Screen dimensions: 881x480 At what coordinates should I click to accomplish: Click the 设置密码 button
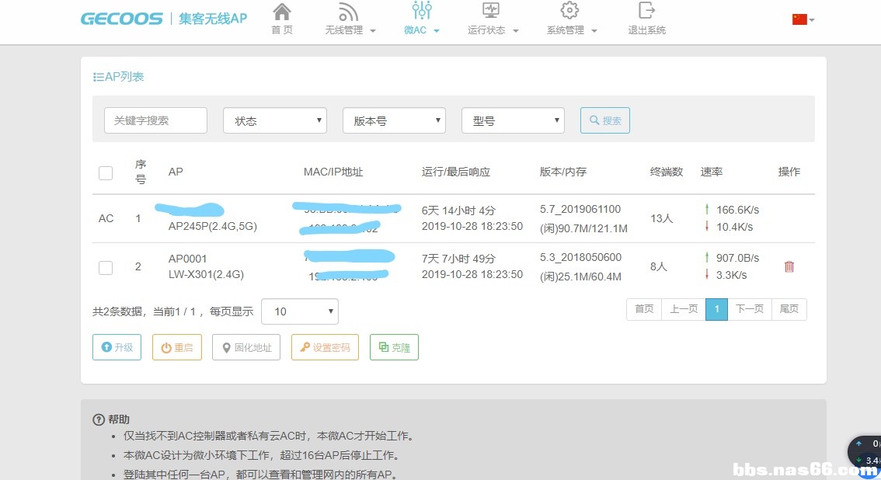tap(325, 347)
